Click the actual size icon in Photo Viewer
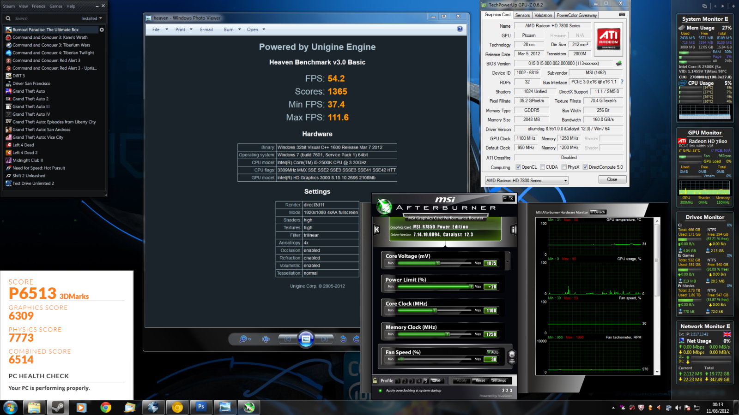 [266, 339]
